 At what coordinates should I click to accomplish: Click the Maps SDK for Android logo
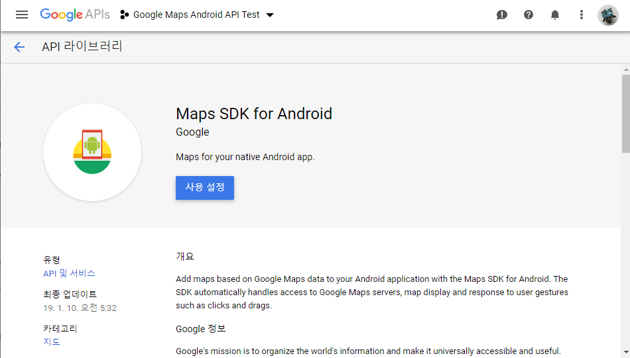pyautogui.click(x=92, y=152)
